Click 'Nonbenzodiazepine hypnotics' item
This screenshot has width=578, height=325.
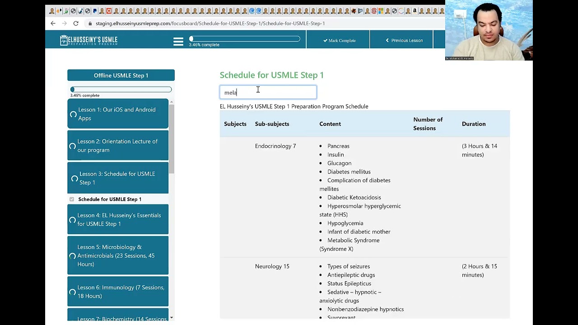(366, 309)
